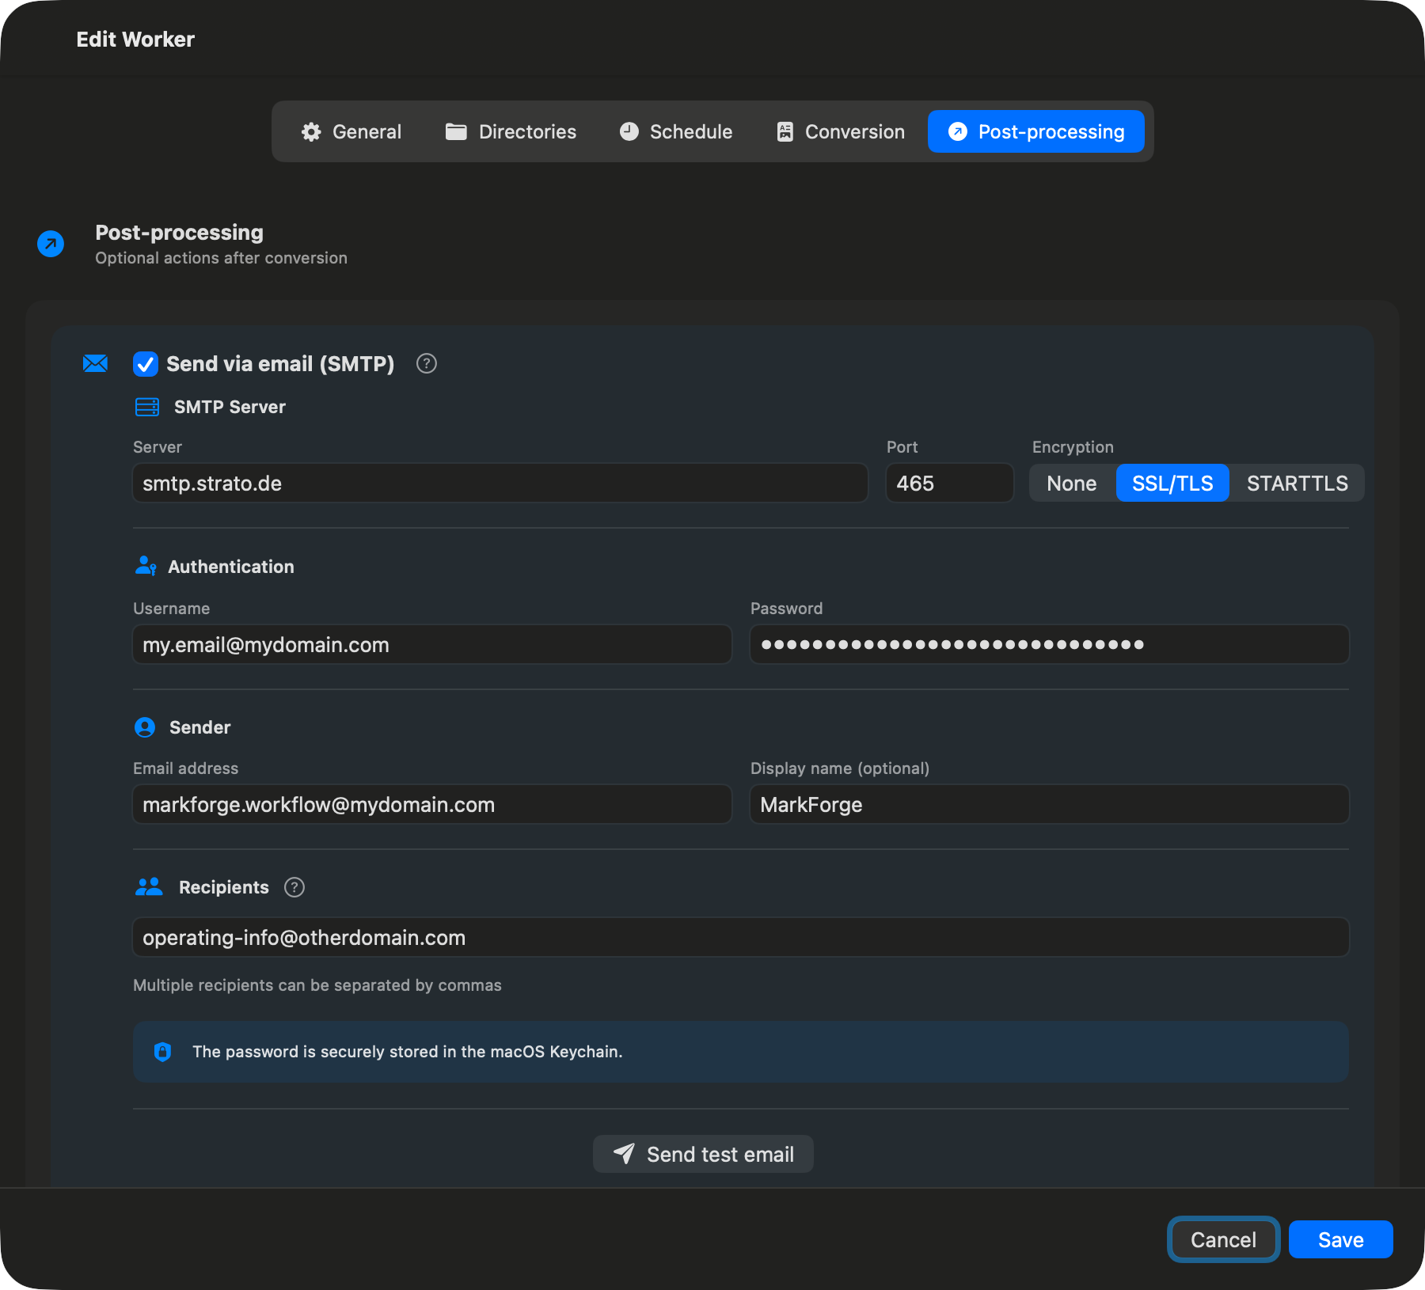This screenshot has height=1290, width=1425.
Task: Open the General tab
Action: 351,131
